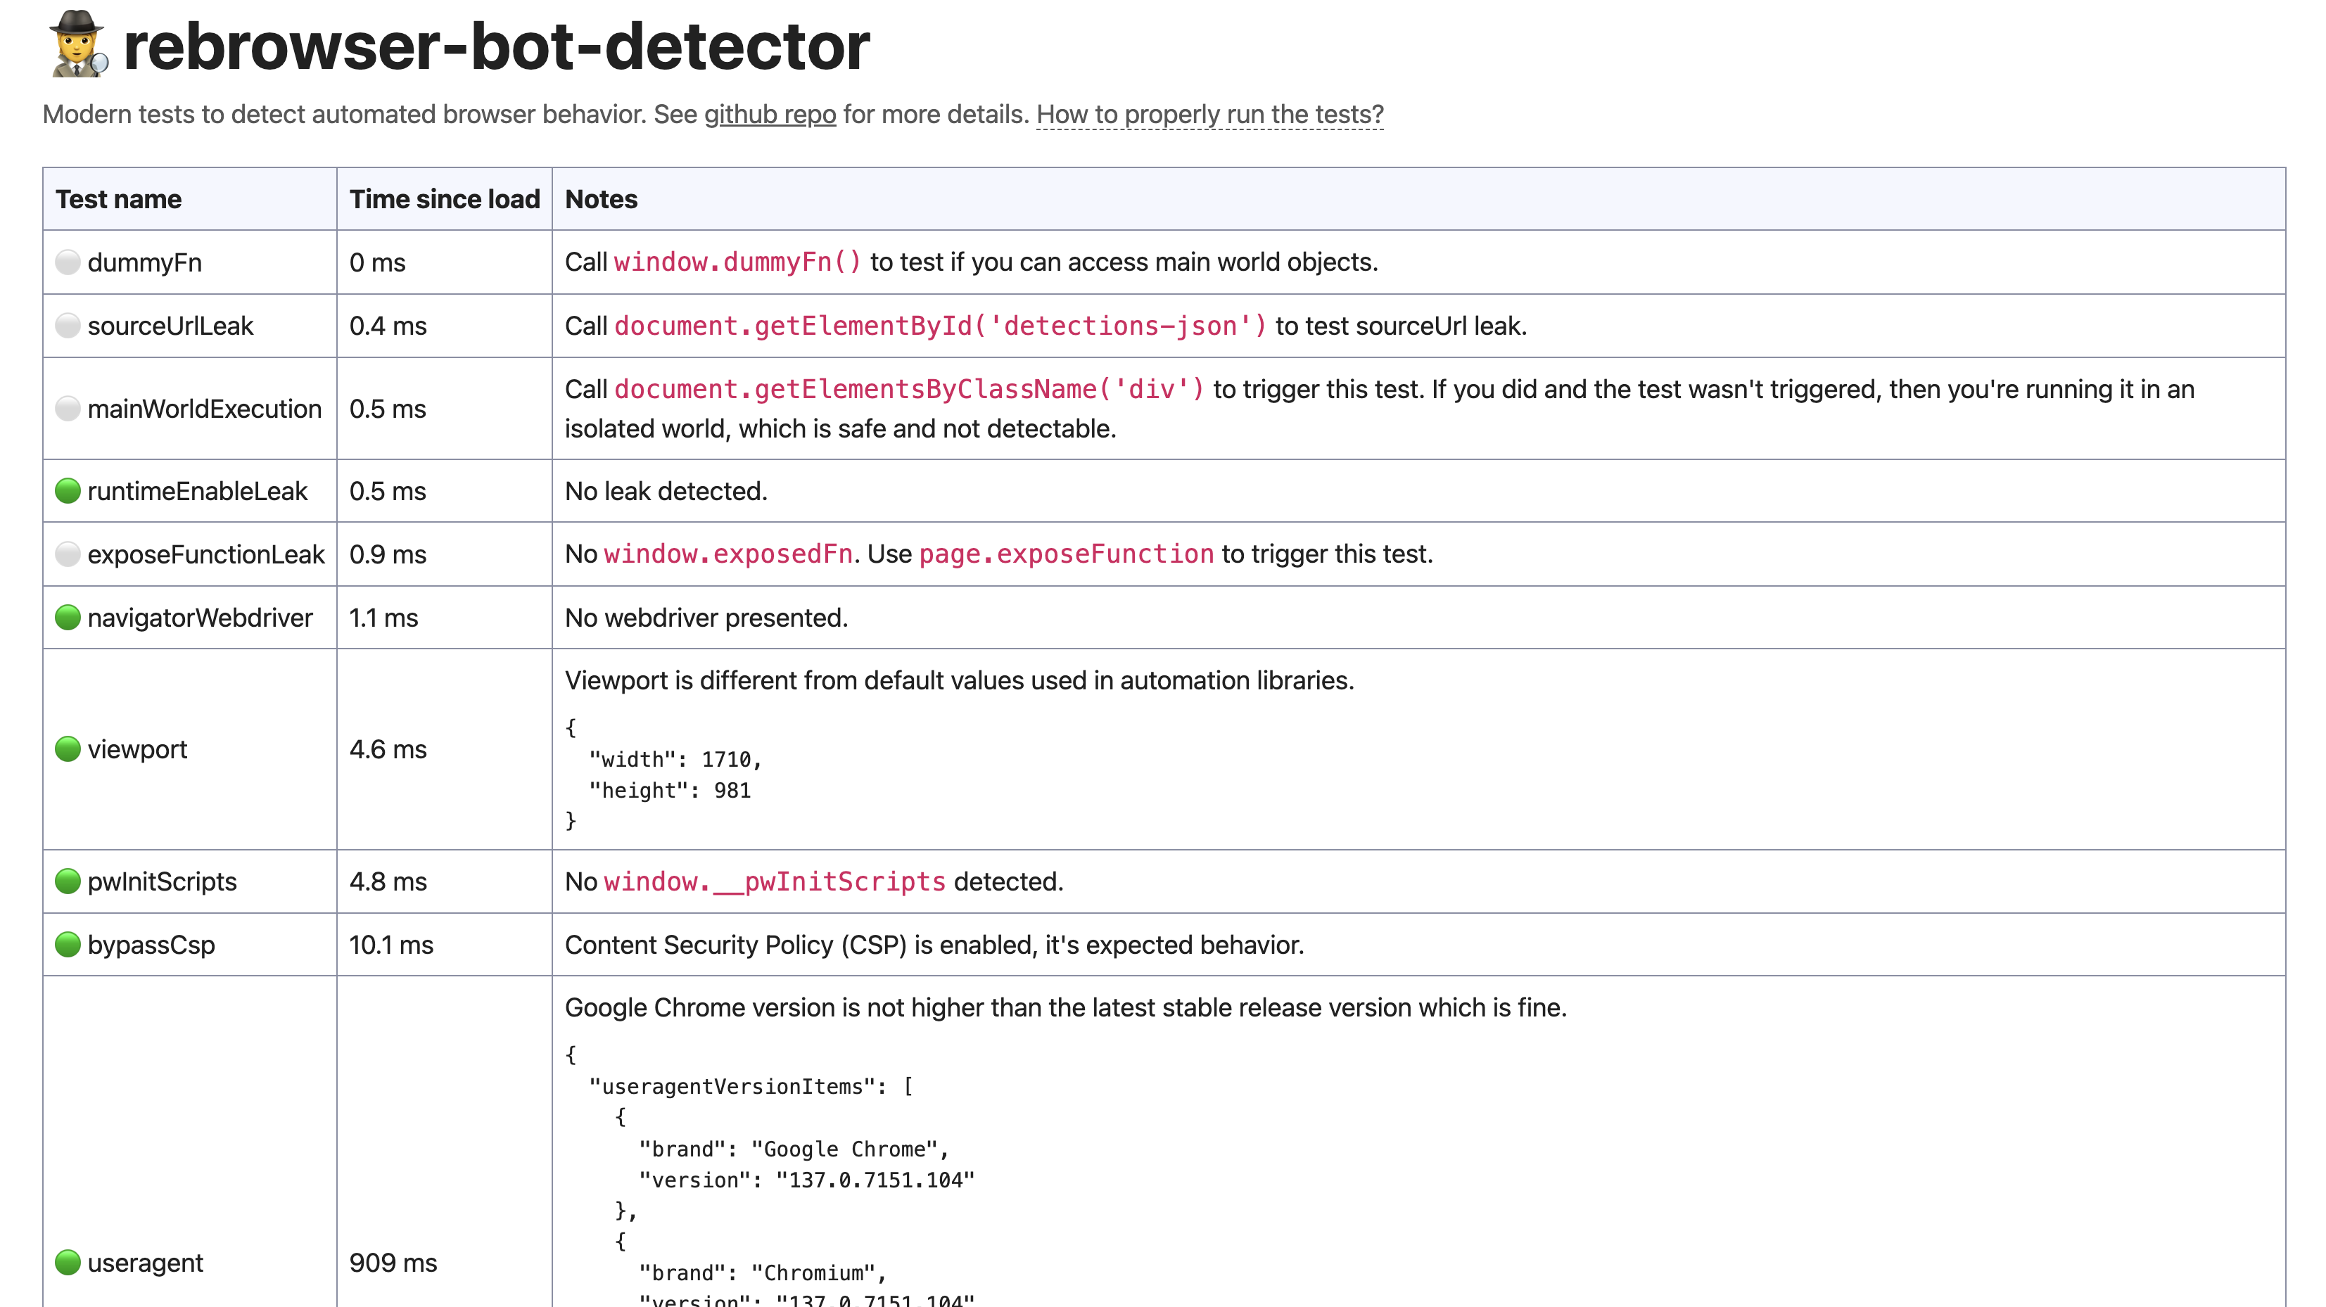2326x1307 pixels.
Task: Click the green status dot beside runtimeEnableLeak
Action: (x=68, y=491)
